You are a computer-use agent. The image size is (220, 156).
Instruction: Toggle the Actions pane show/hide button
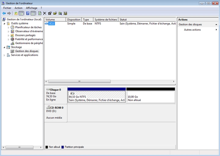tap(33, 13)
